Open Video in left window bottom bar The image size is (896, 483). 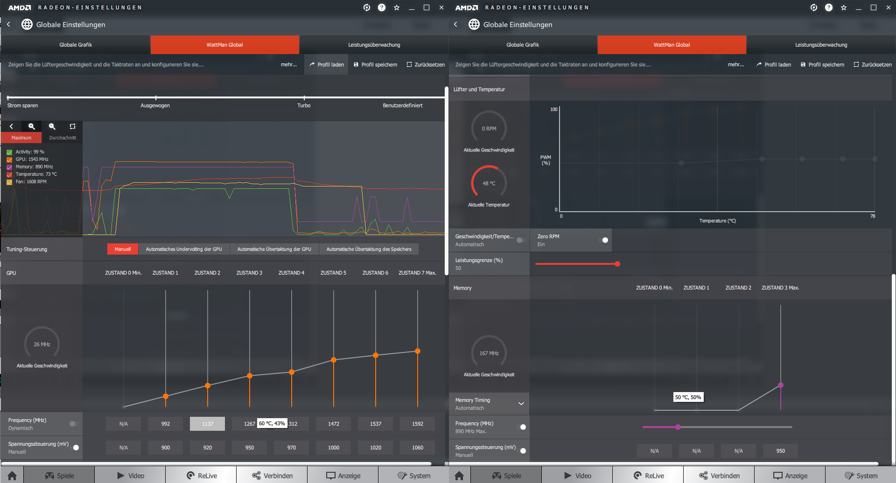(x=130, y=476)
